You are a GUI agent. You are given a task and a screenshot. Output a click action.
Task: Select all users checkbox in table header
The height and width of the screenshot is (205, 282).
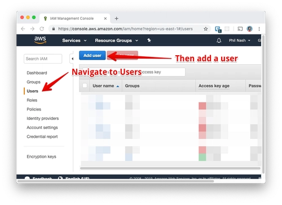85,86
